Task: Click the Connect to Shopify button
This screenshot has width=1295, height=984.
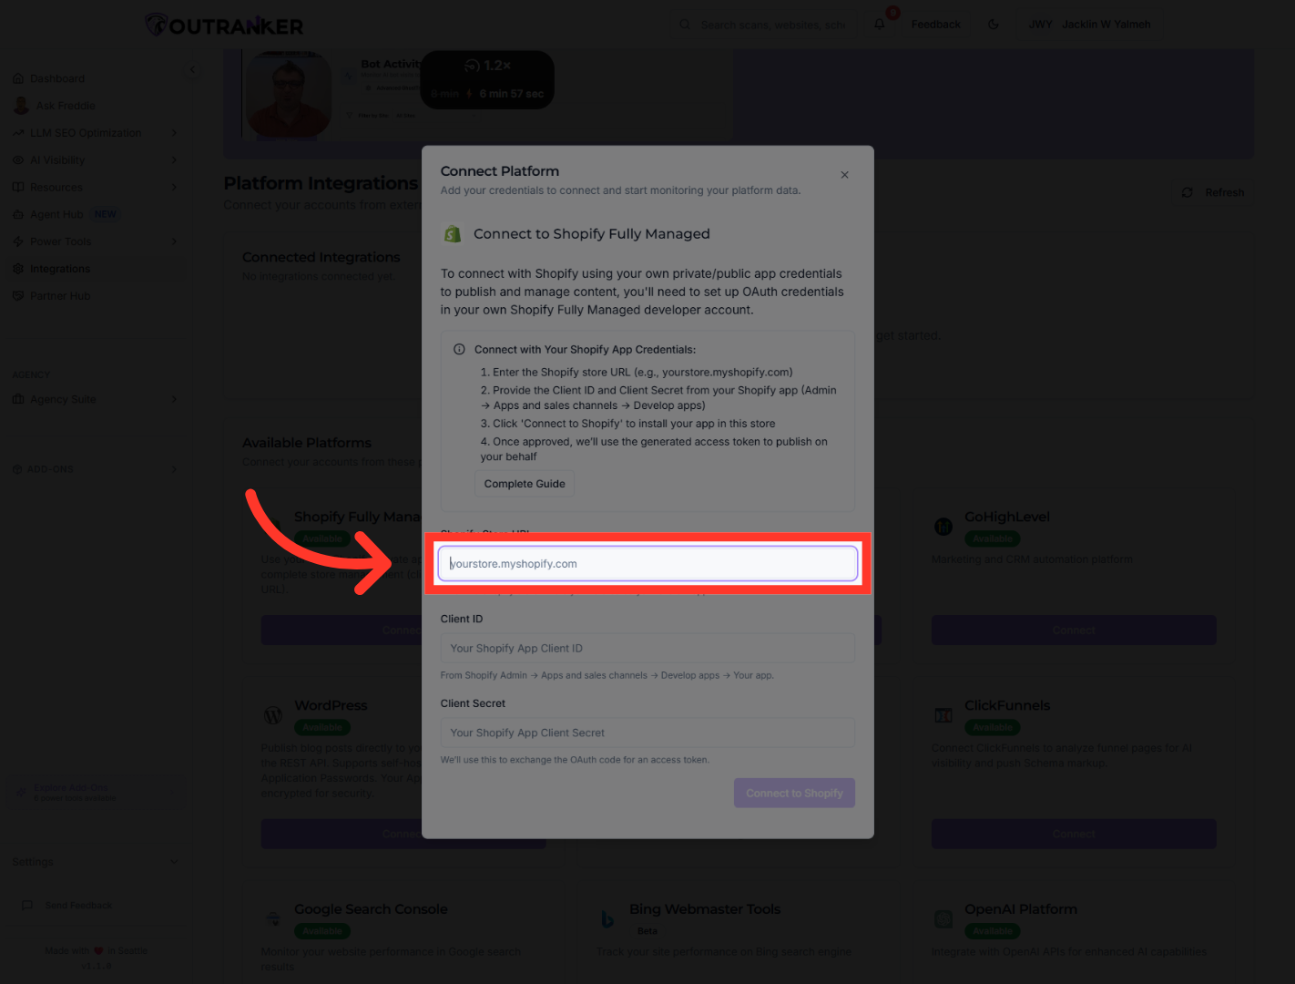Action: pyautogui.click(x=794, y=793)
